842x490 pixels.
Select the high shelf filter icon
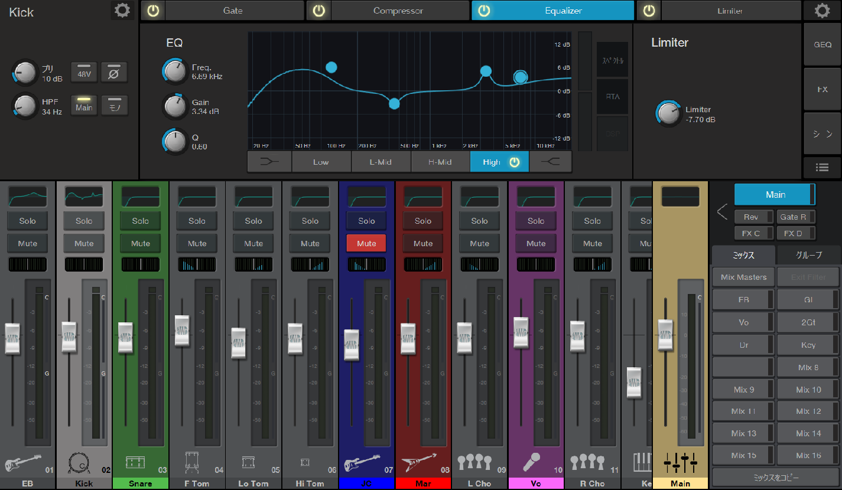pyautogui.click(x=550, y=162)
